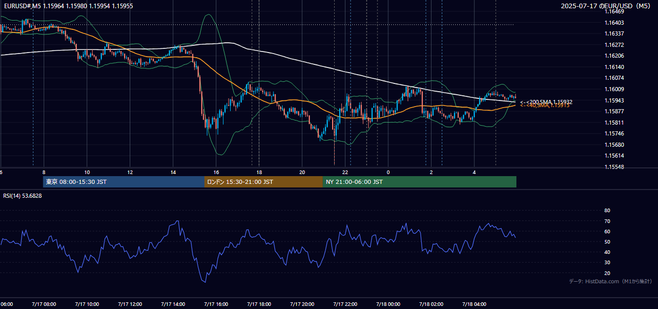Click price axis value 1.15746

614,133
